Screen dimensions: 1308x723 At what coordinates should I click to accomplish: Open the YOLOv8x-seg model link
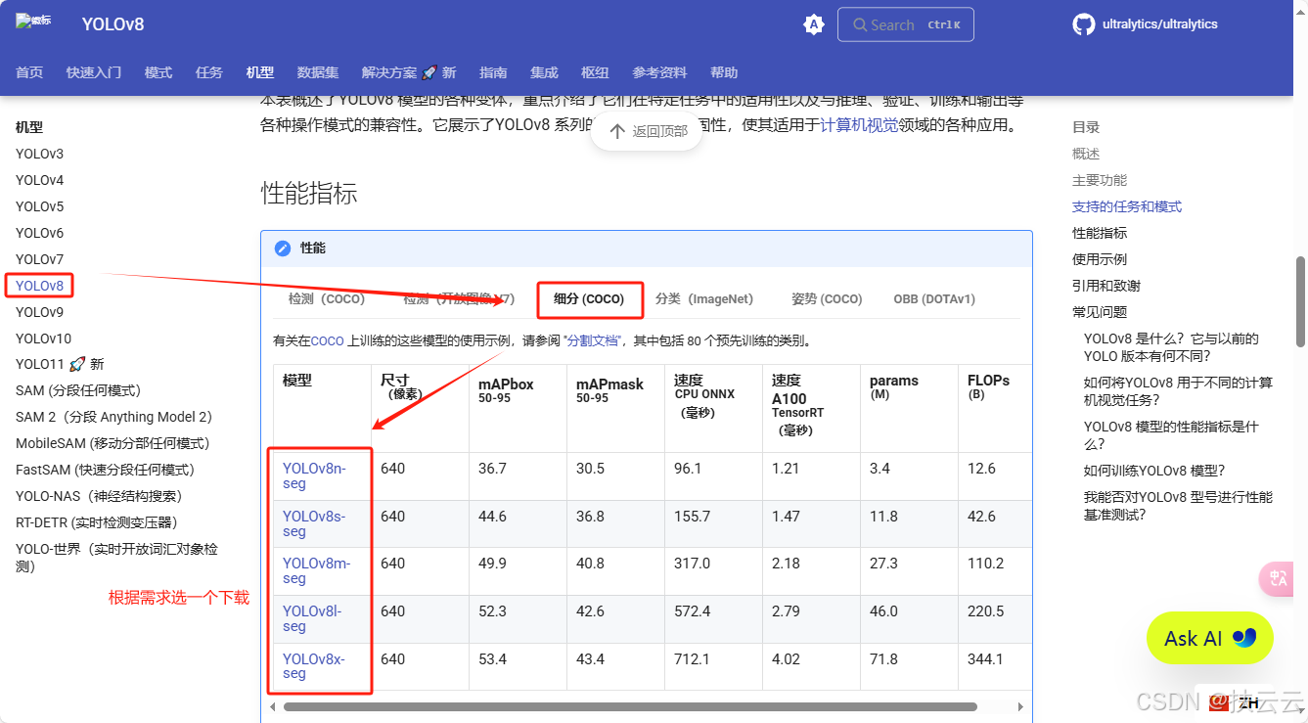[x=314, y=665]
